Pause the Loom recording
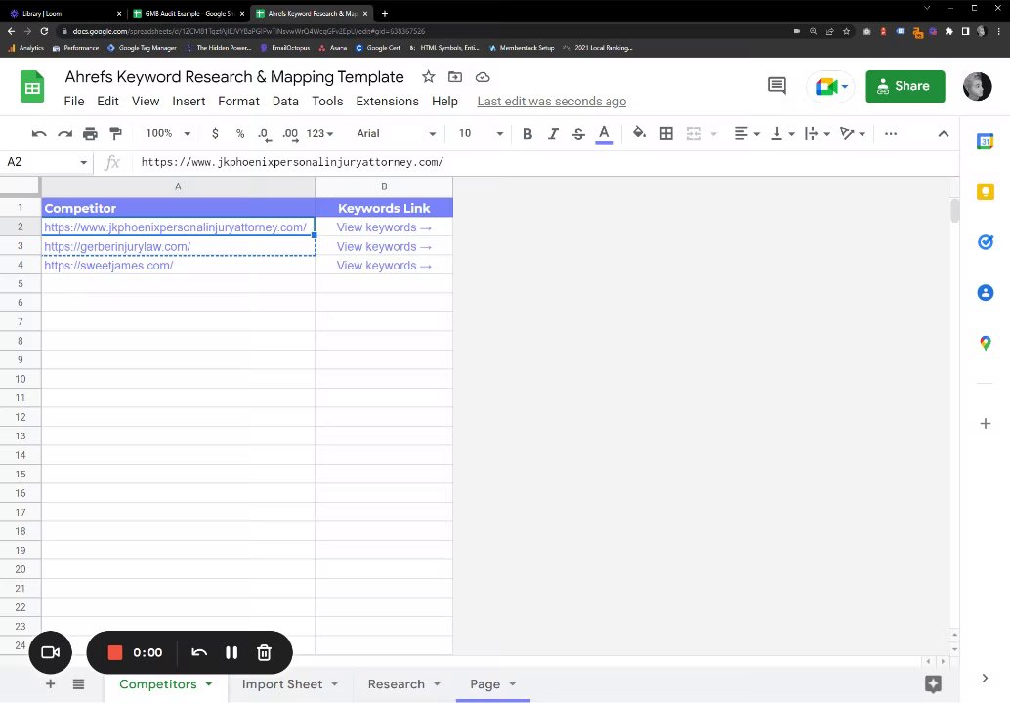This screenshot has height=703, width=1010. point(231,653)
